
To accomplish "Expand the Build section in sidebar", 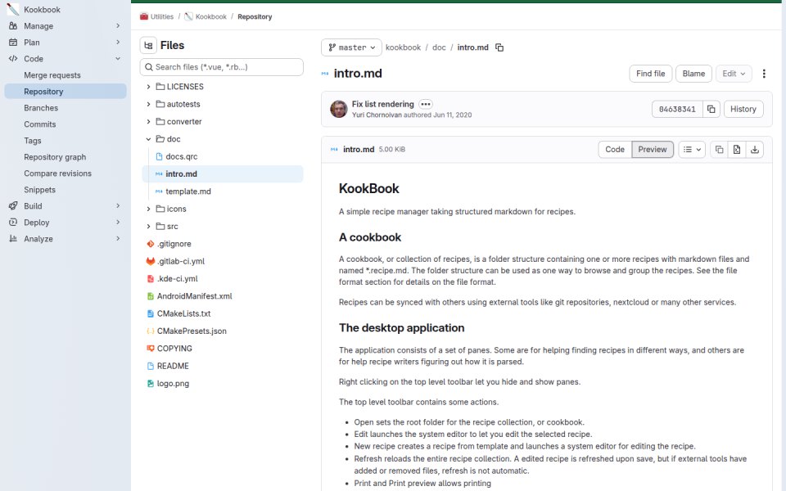I will 65,206.
